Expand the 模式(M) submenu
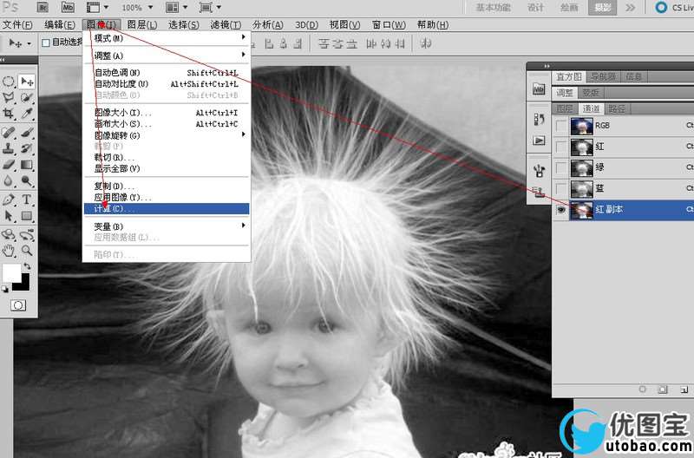694x458 pixels. [x=167, y=38]
